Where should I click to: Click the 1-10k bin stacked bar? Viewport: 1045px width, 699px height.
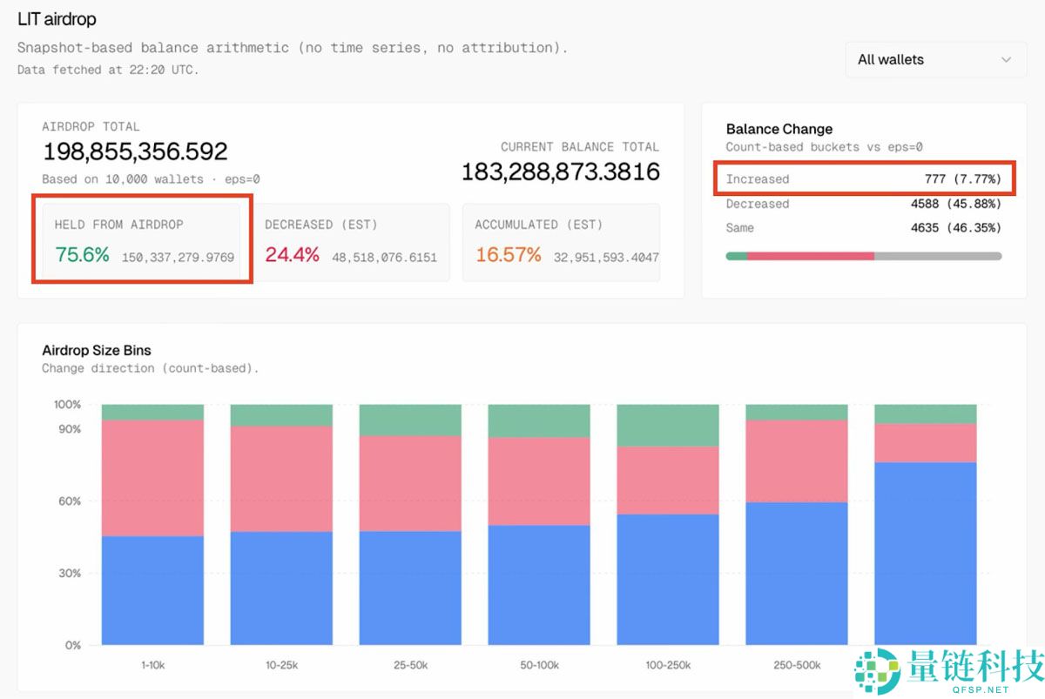click(x=152, y=524)
